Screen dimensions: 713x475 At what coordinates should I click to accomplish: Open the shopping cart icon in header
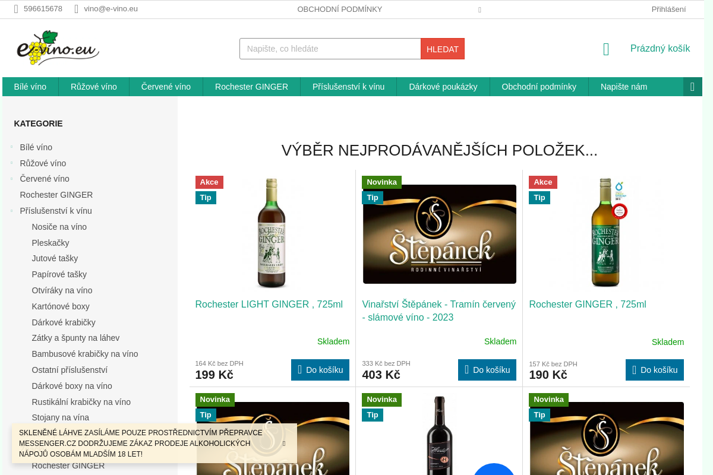click(605, 49)
